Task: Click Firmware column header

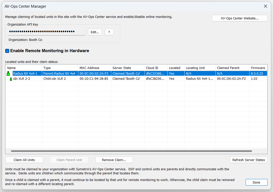Action: pos(258,68)
